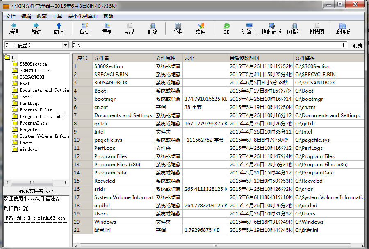Open the 编辑 menu

[26, 16]
